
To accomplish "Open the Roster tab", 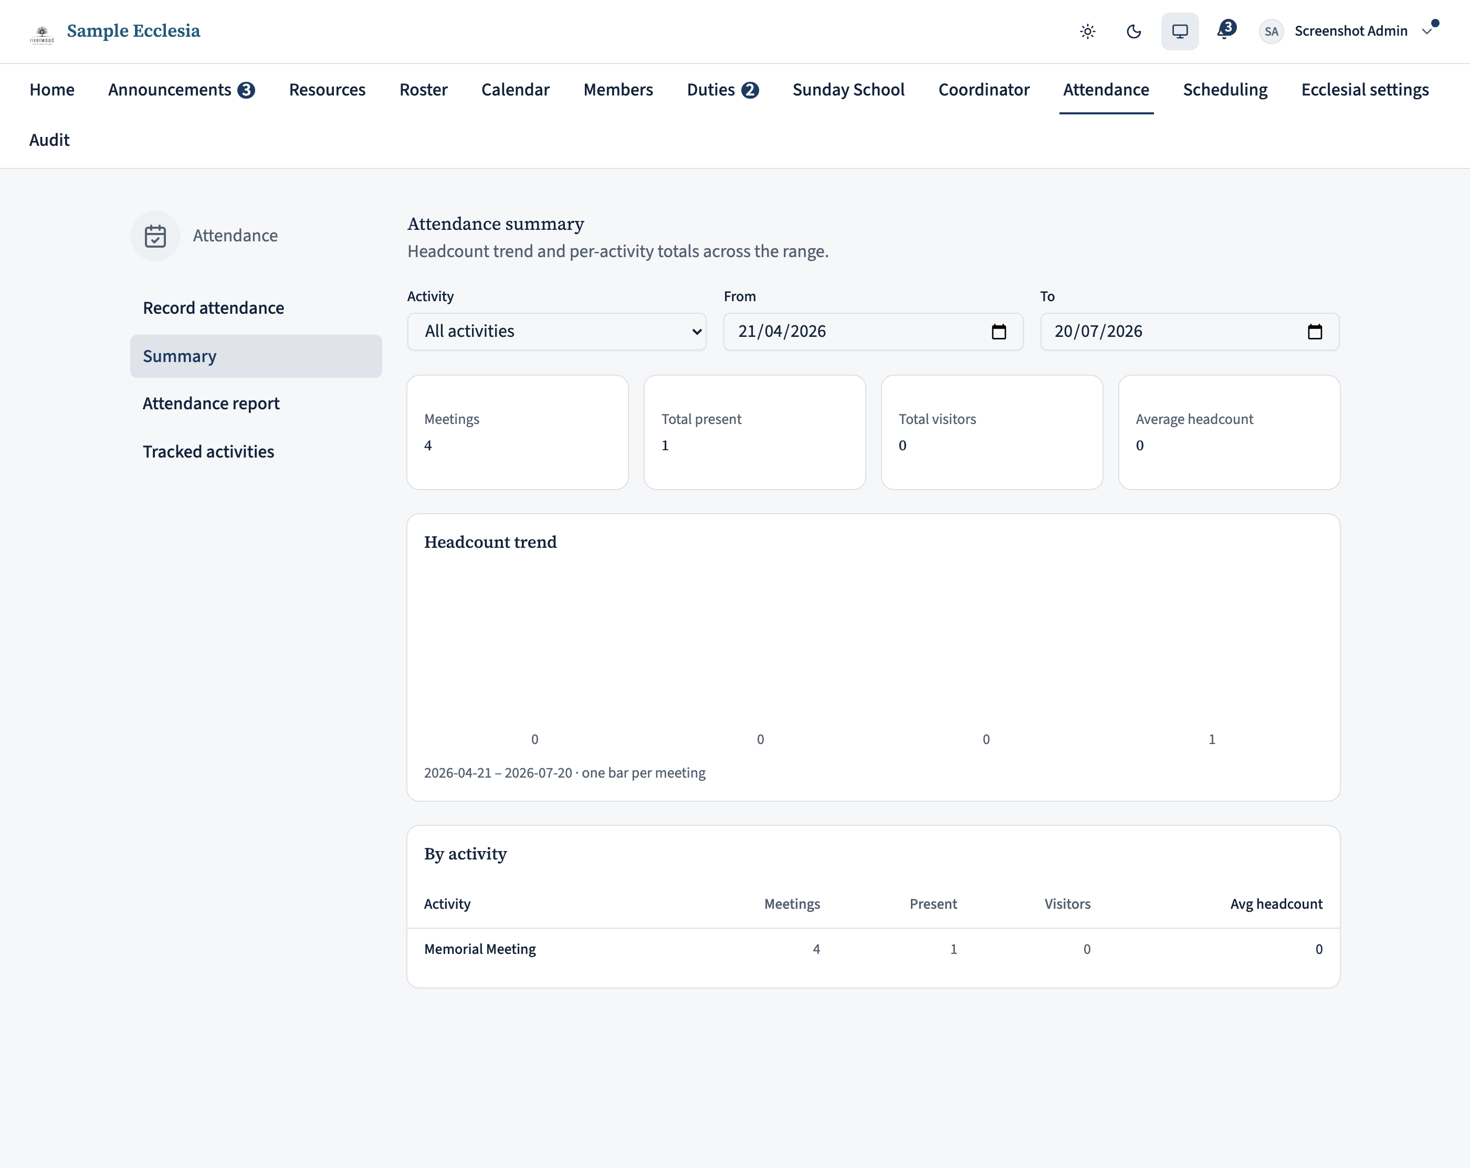I will (x=423, y=89).
